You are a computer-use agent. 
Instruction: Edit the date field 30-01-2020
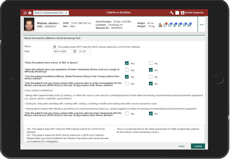tap(65, 51)
